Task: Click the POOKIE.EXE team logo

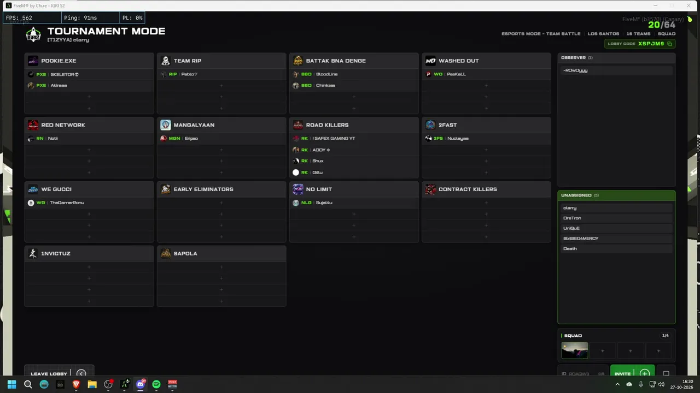Action: tap(33, 61)
